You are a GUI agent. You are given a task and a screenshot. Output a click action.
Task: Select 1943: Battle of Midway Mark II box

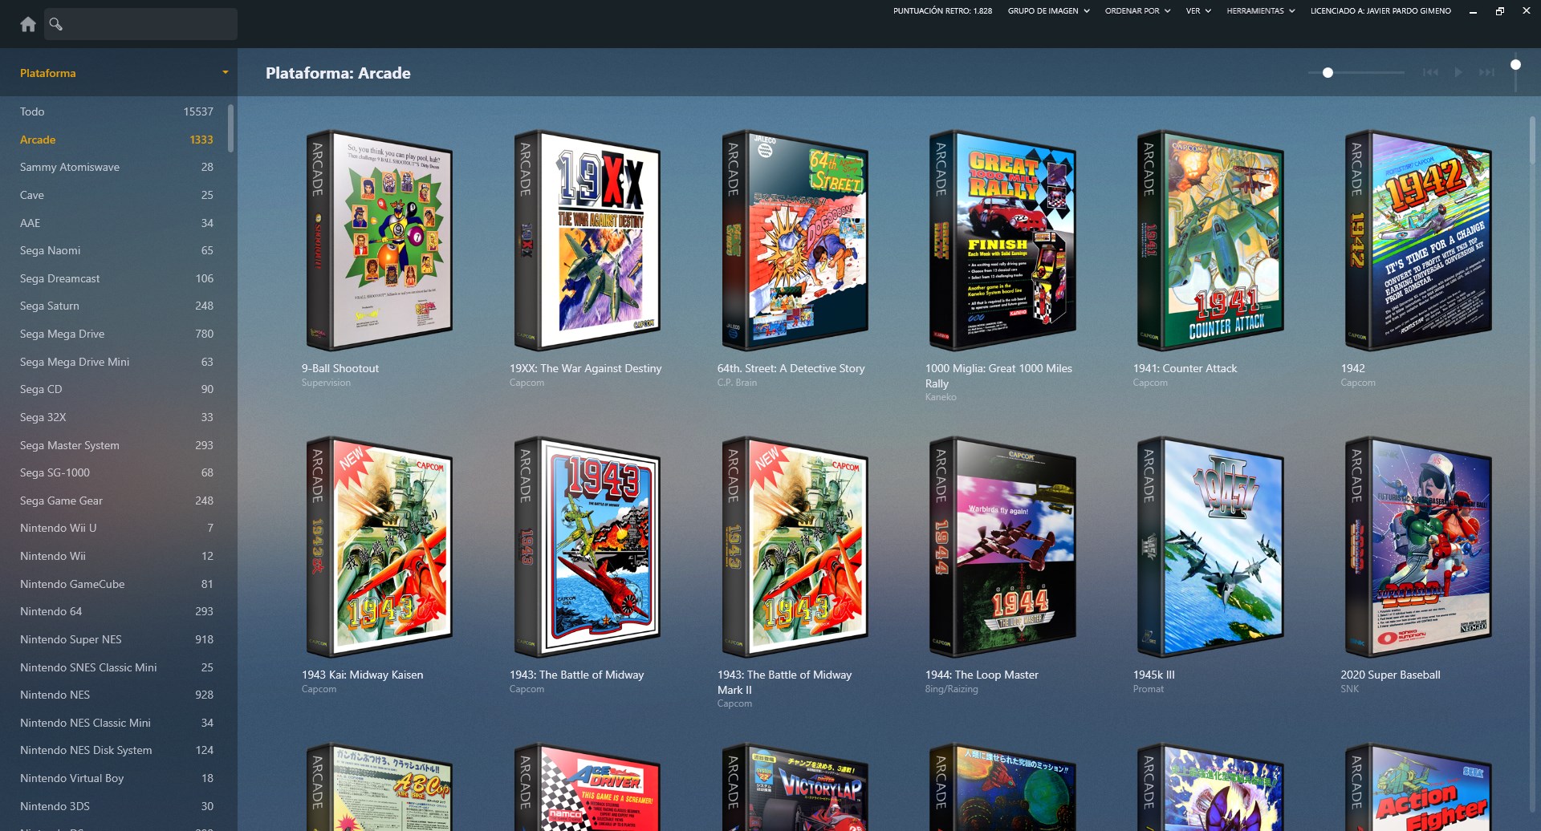point(795,547)
